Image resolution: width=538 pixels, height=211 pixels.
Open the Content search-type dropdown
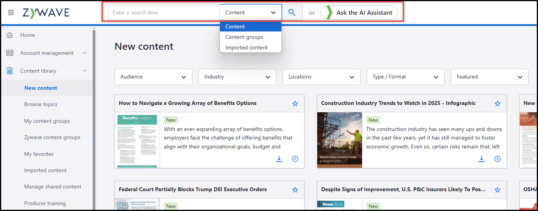(251, 12)
